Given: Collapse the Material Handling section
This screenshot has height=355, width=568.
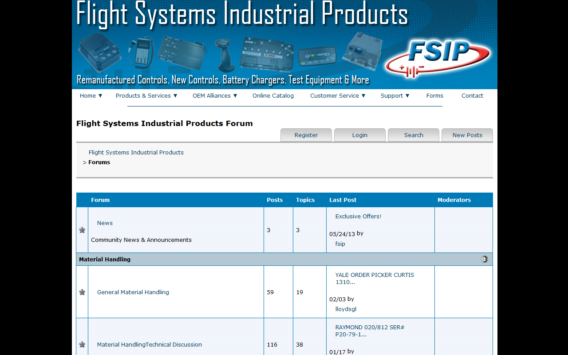Looking at the screenshot, I should pos(484,259).
